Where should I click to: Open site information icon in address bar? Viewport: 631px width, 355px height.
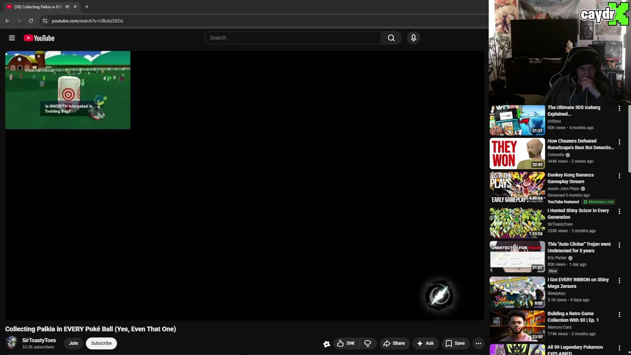pyautogui.click(x=45, y=21)
